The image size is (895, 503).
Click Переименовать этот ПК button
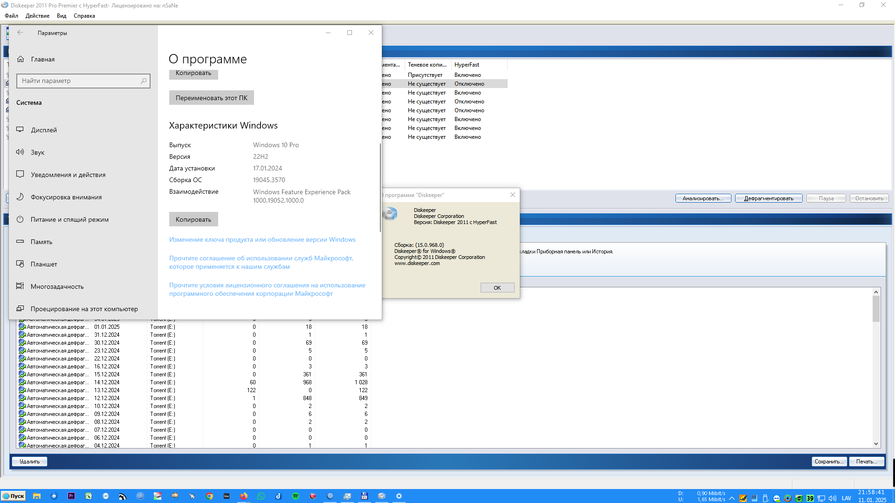coord(212,98)
